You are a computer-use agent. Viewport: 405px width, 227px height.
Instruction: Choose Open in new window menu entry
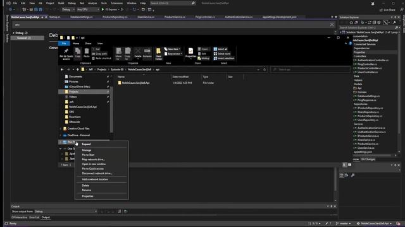[x=101, y=164]
